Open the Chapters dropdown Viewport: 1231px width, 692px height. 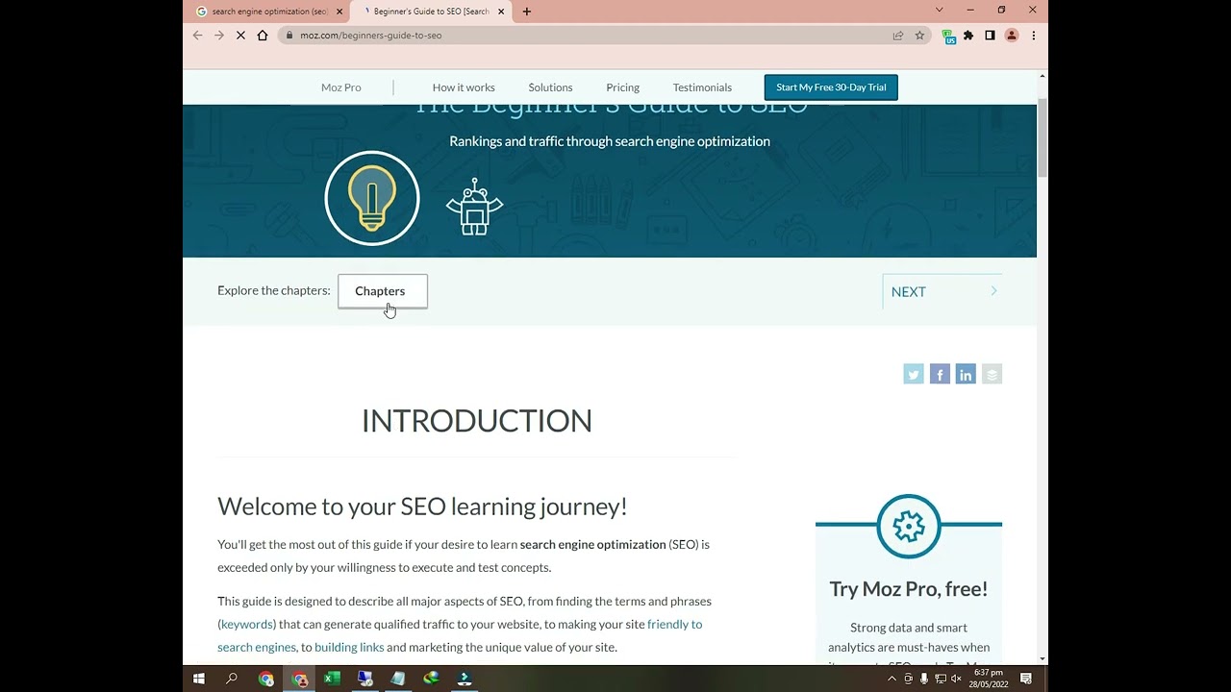click(x=382, y=291)
